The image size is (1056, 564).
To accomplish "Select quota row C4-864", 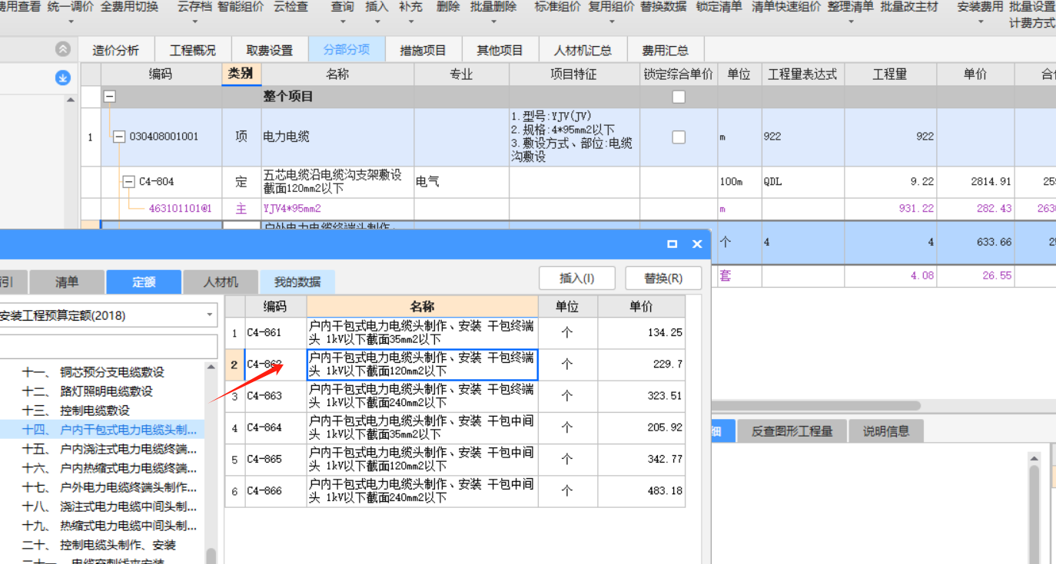I will coord(455,427).
